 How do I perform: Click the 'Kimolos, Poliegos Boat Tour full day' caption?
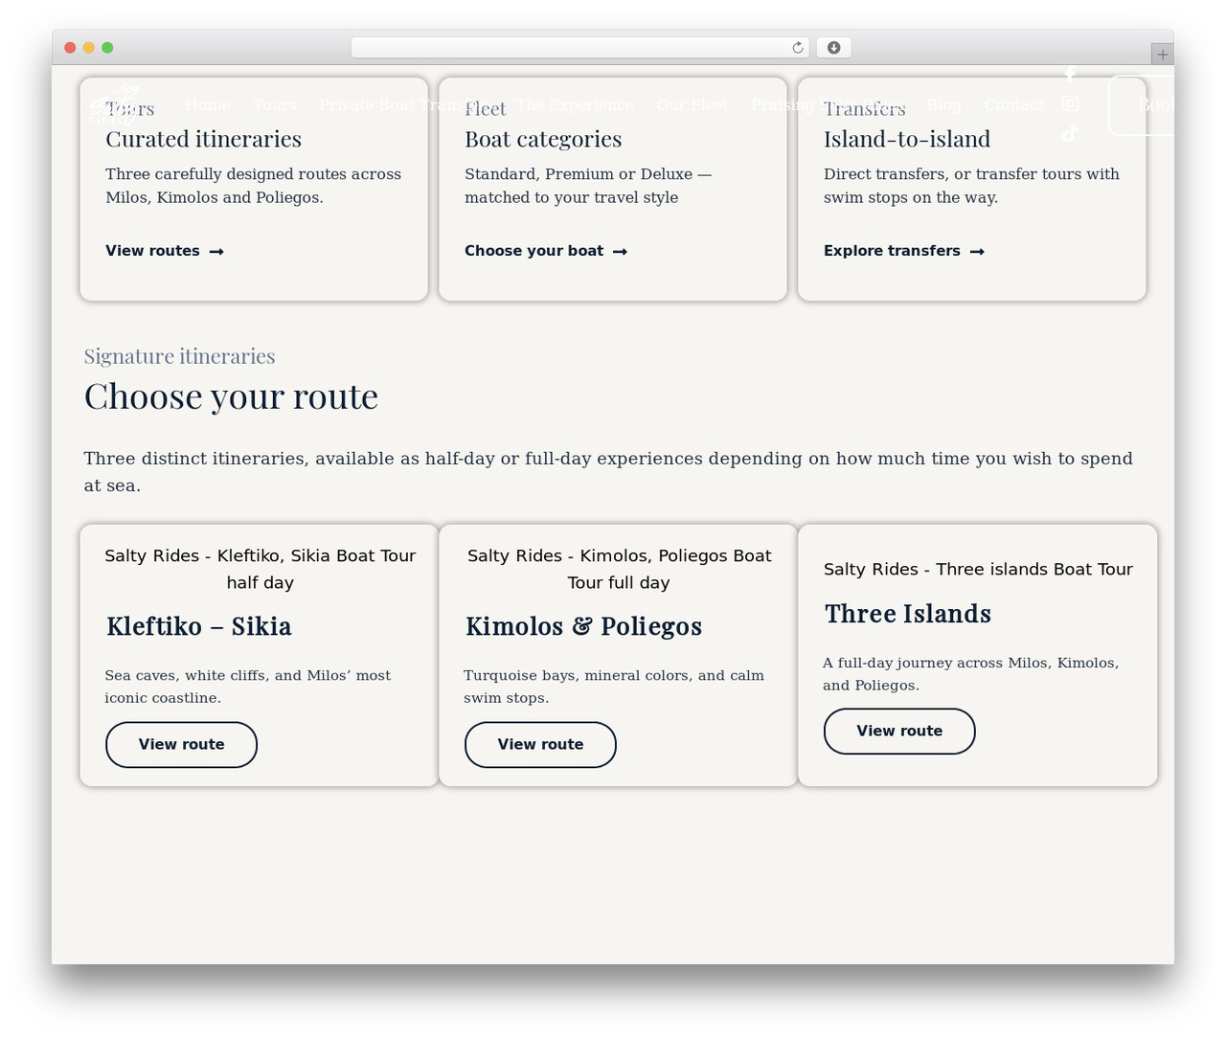(x=619, y=569)
